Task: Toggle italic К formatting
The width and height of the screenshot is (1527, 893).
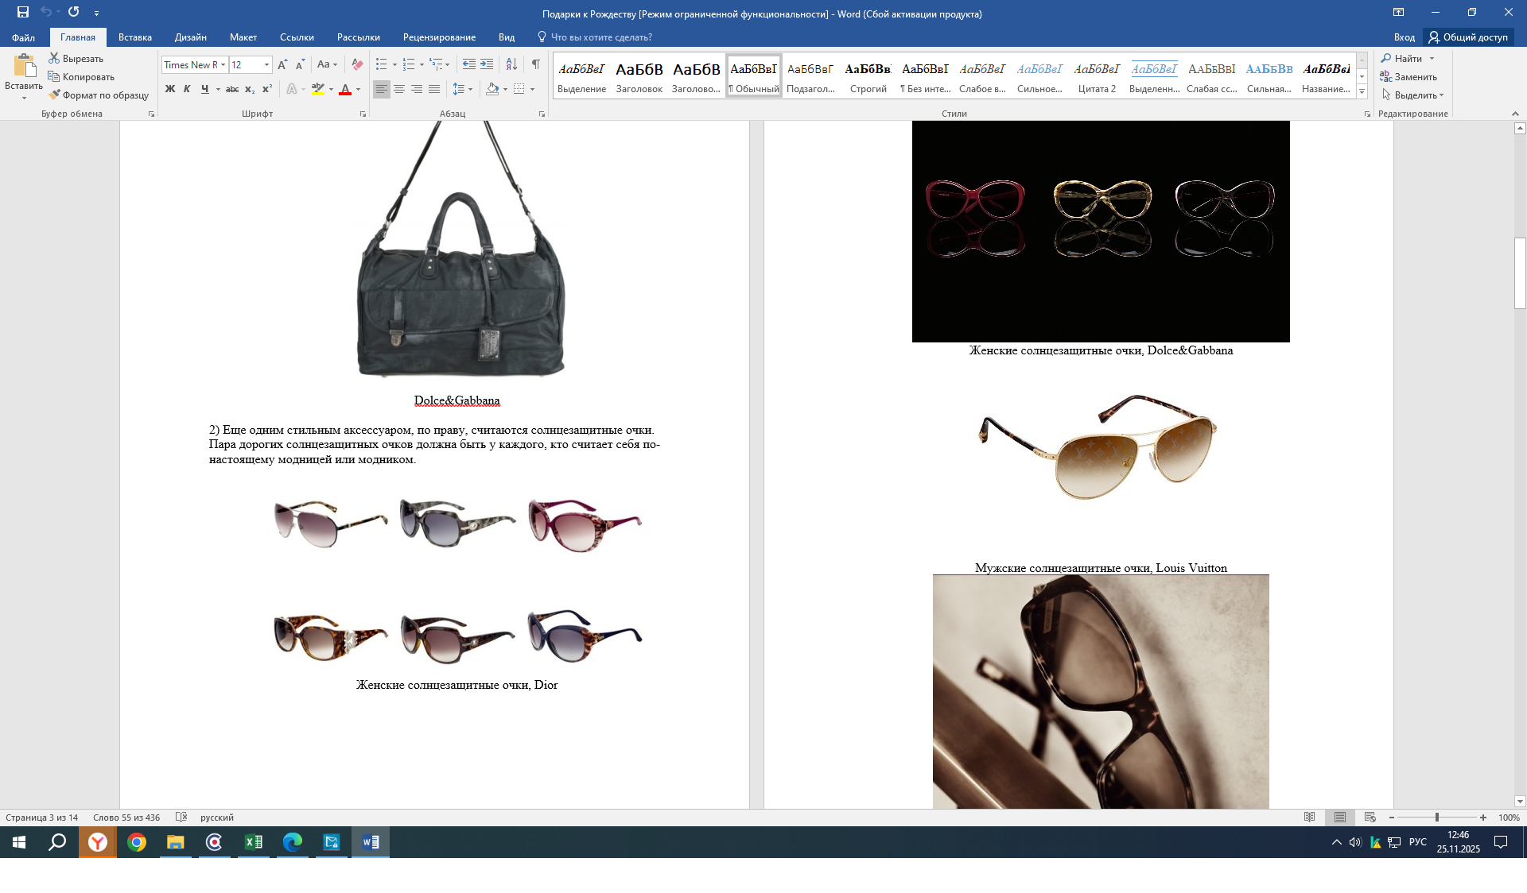Action: 187,89
